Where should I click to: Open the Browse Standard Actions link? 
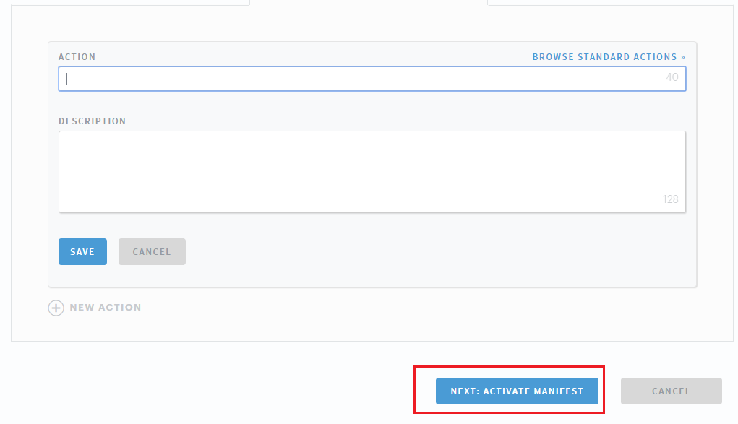pos(605,57)
